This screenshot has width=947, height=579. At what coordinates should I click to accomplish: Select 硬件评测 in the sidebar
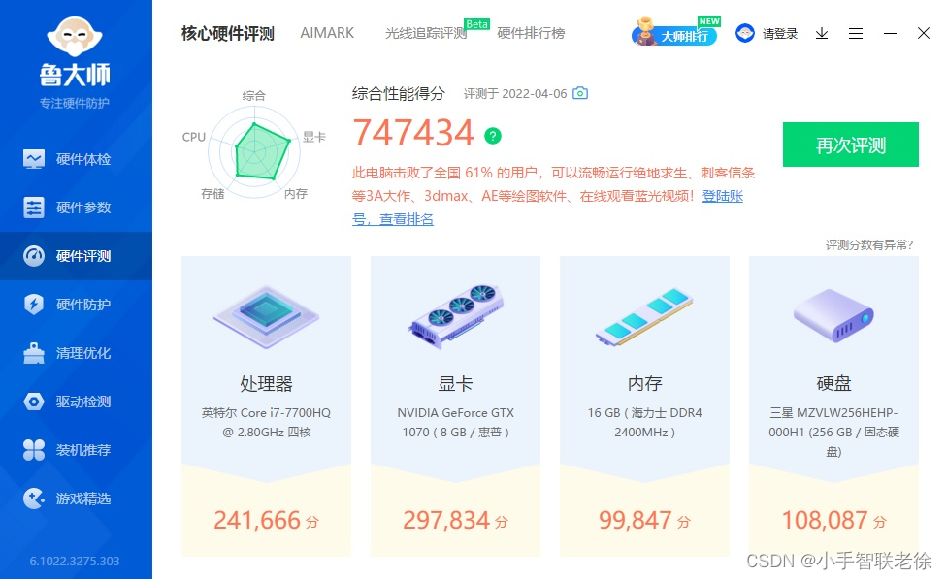pos(76,256)
